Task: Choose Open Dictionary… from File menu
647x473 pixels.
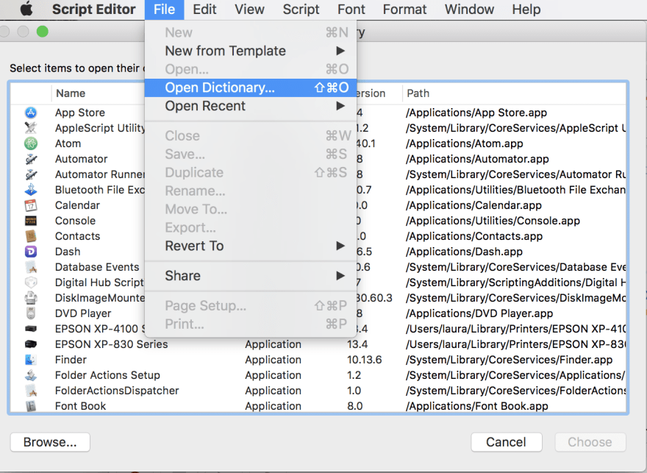Action: click(251, 88)
